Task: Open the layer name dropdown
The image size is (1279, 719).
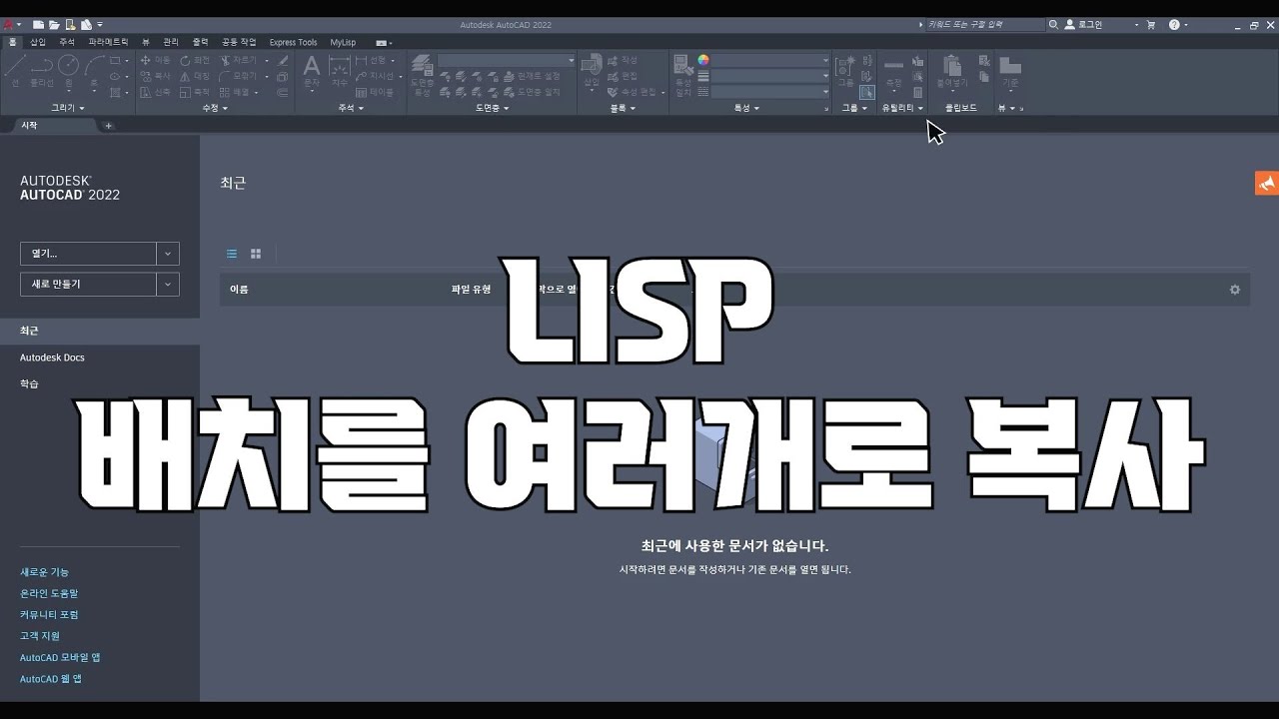Action: coord(506,61)
